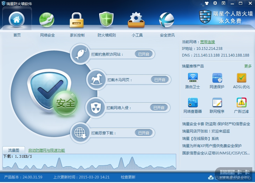The image size is (255, 183).
Task: Select the 首页 tab label
Action: 17,35
